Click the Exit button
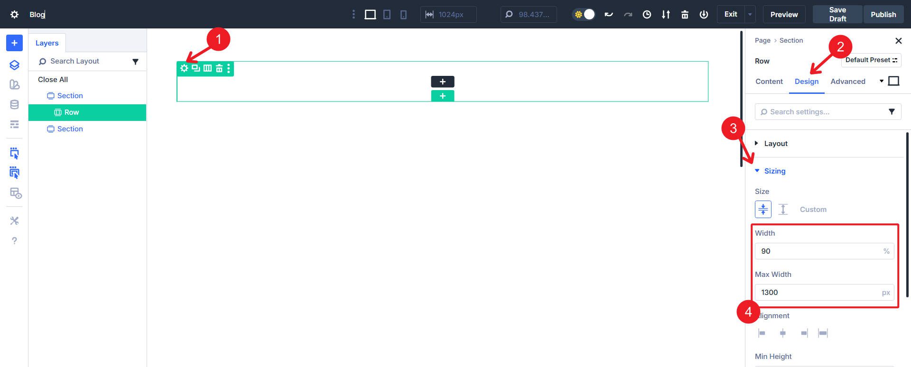This screenshot has height=367, width=911. (x=731, y=14)
